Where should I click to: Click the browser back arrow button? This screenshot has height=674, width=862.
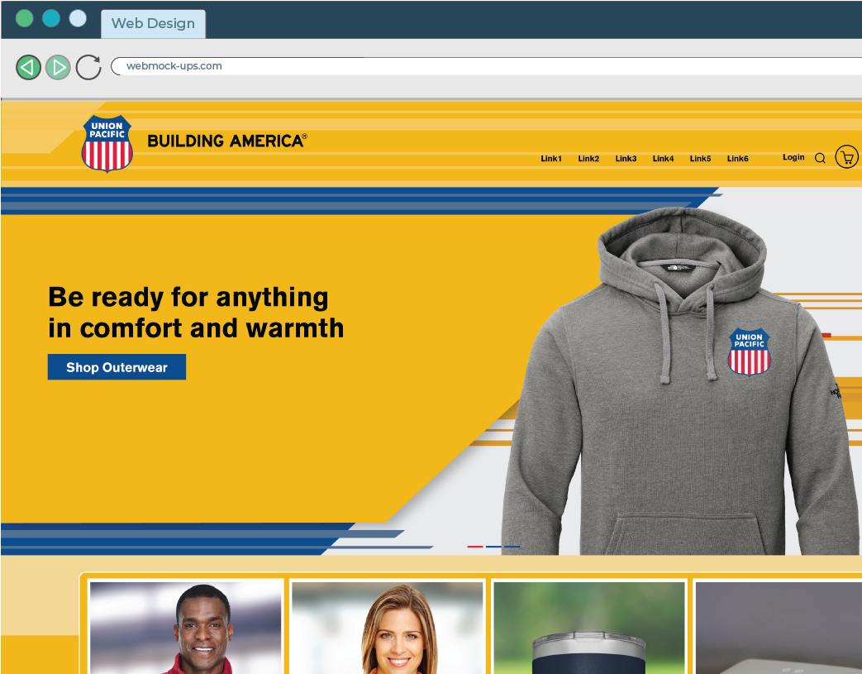point(28,68)
